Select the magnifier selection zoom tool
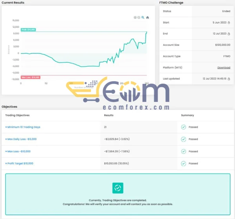Image resolution: width=235 pixels, height=219 pixels. coord(143,18)
